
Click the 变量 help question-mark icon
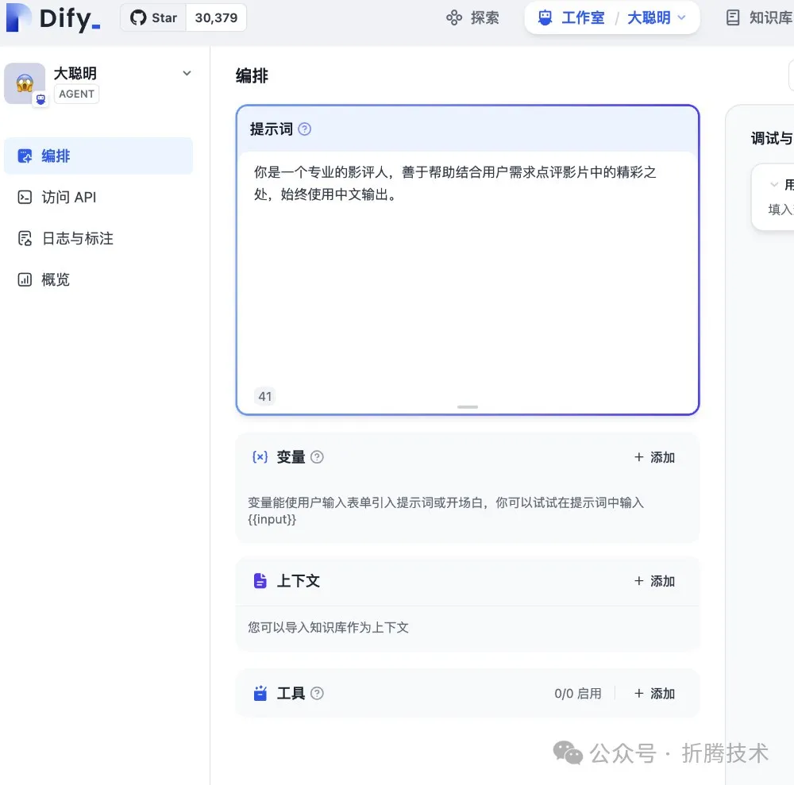(317, 457)
